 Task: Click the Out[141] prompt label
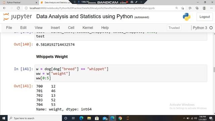(23, 86)
